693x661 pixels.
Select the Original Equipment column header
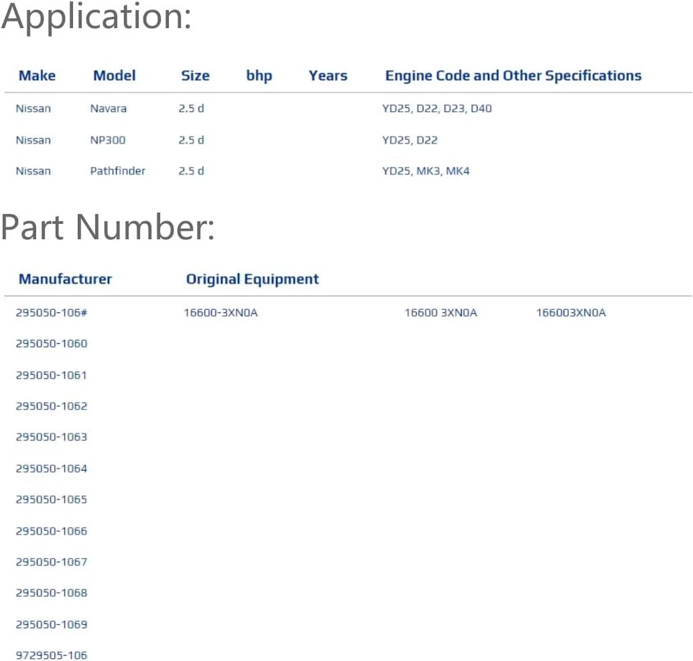(x=253, y=280)
